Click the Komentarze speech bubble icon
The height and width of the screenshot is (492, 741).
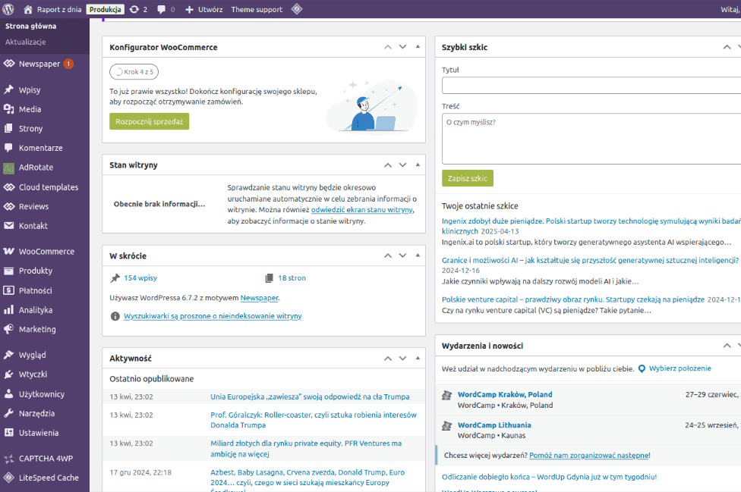(9, 148)
